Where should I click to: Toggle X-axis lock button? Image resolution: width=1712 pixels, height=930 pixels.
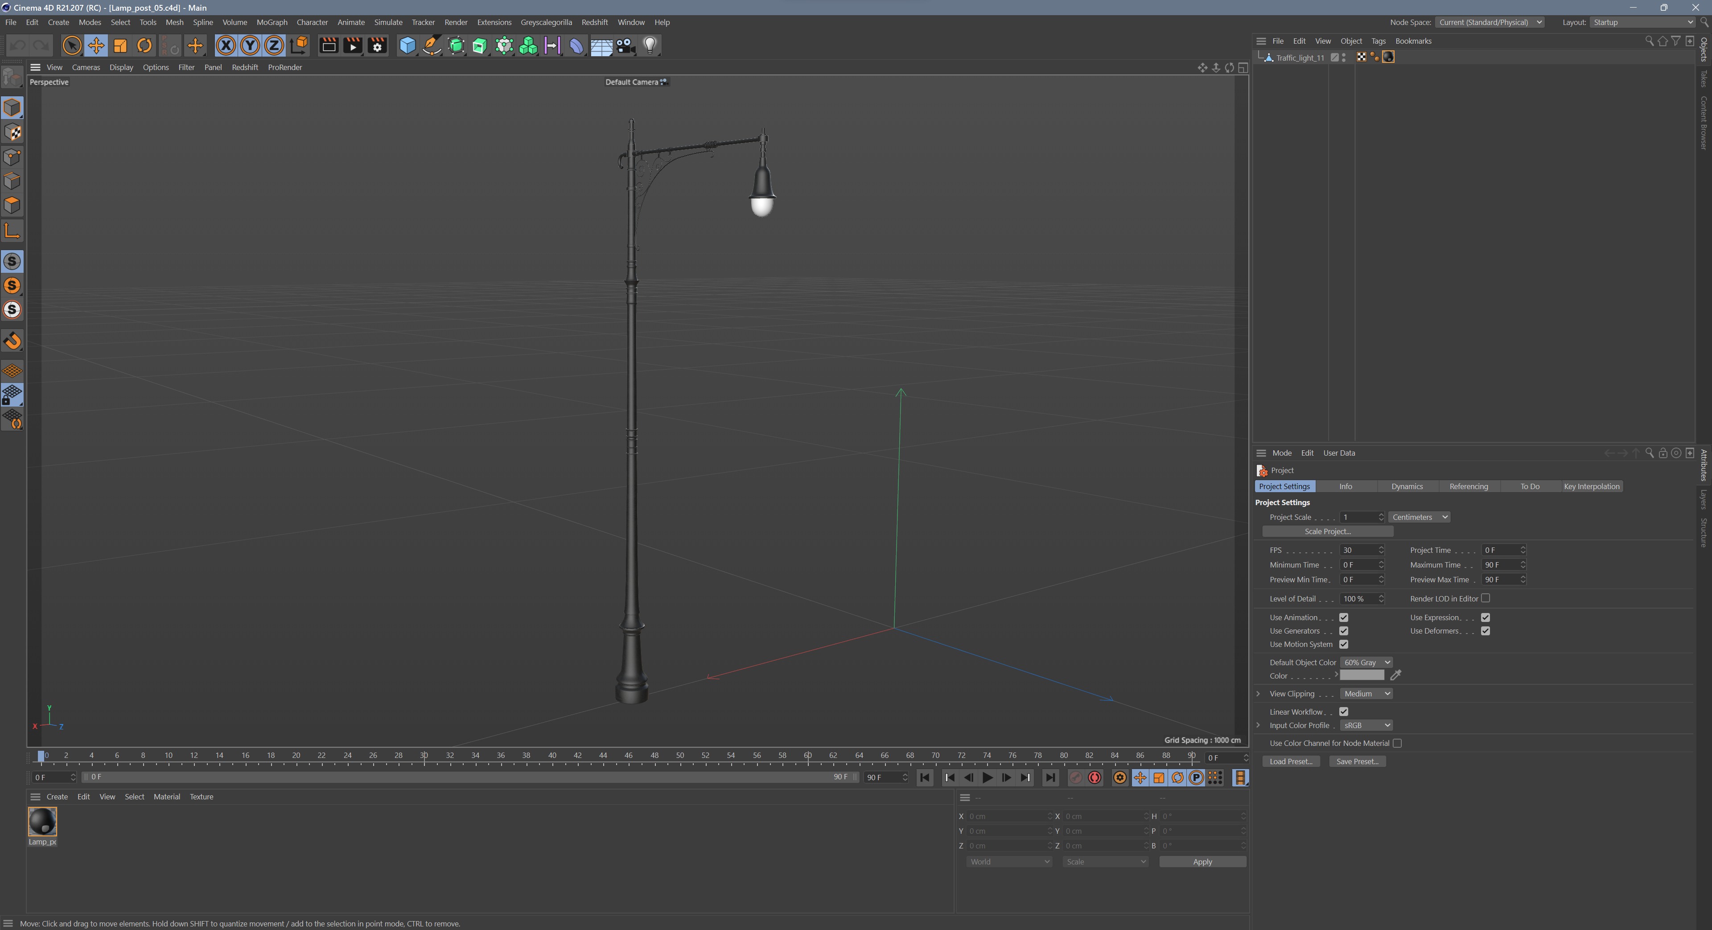point(226,45)
